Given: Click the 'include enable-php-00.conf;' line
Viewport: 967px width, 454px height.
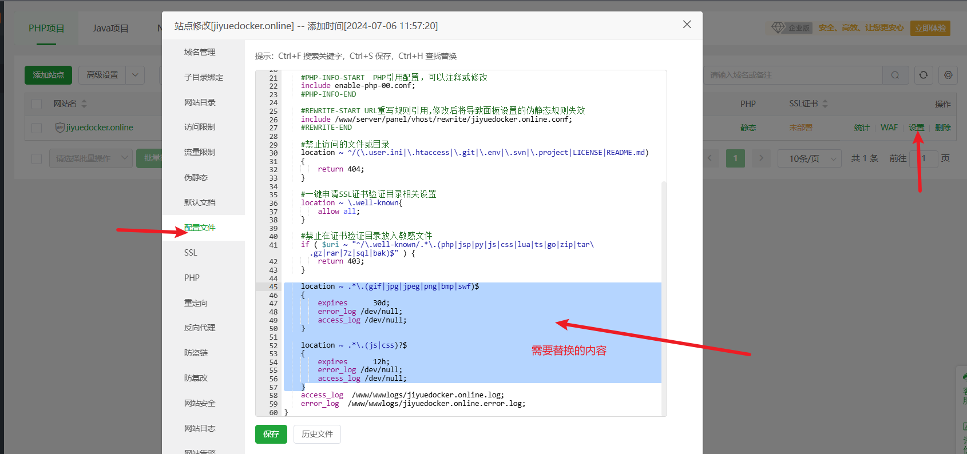Looking at the screenshot, I should [x=358, y=86].
